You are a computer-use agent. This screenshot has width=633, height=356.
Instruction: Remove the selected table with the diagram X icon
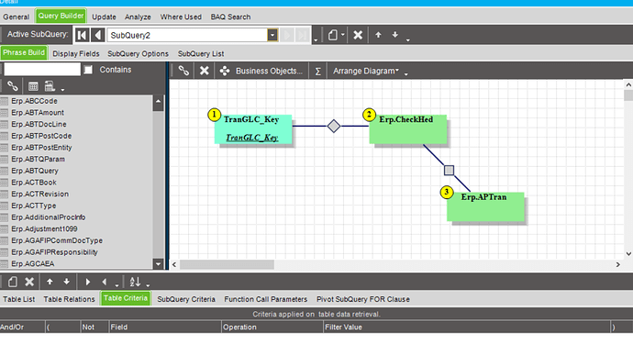point(205,71)
